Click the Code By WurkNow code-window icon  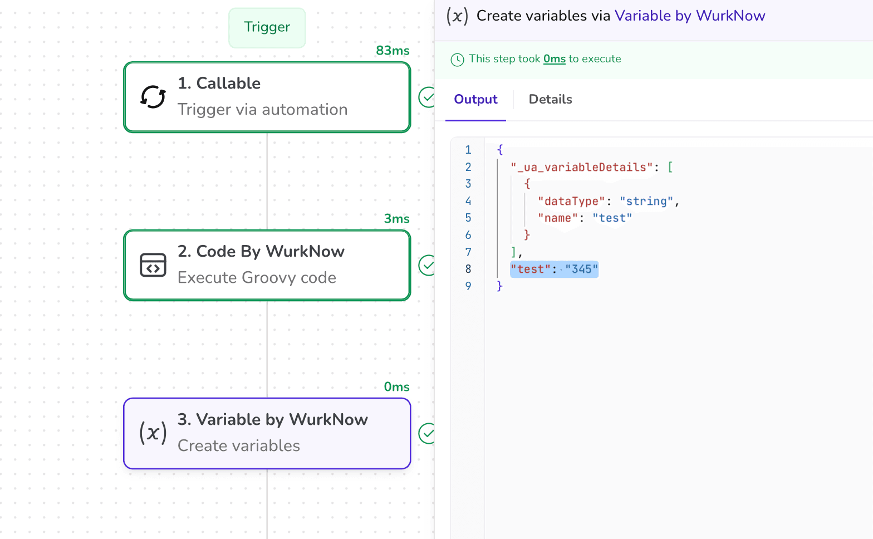(153, 265)
